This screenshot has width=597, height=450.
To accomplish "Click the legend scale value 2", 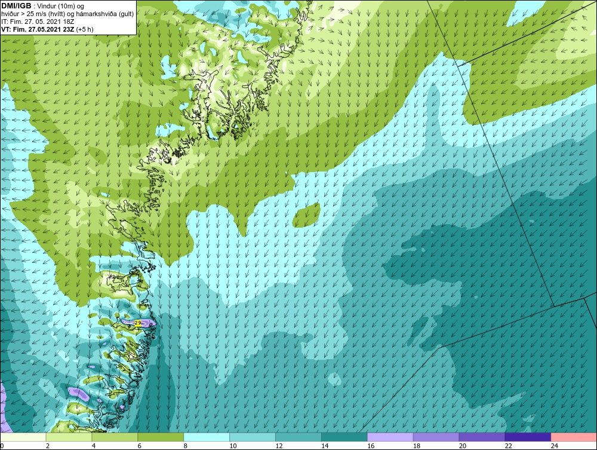I will click(48, 446).
